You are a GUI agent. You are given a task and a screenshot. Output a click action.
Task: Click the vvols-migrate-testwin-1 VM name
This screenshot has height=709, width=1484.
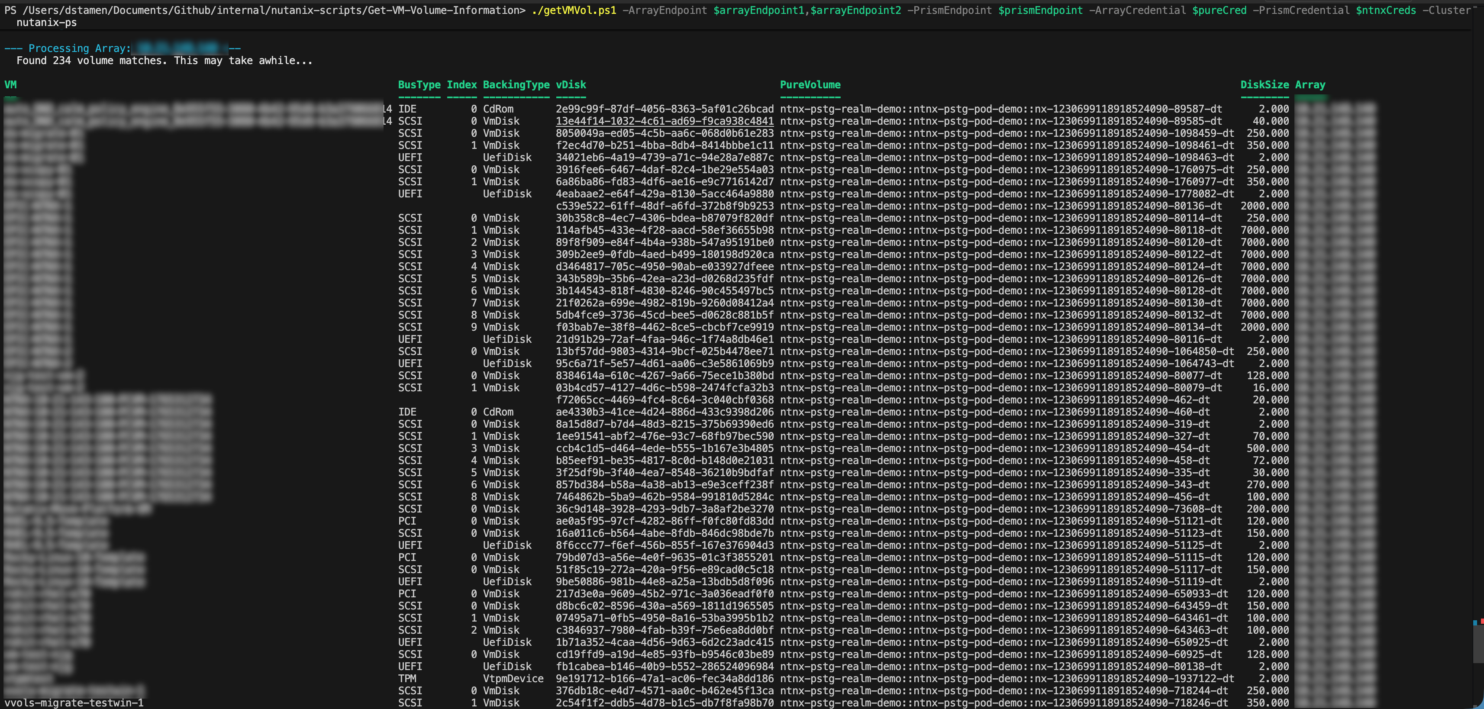coord(74,703)
